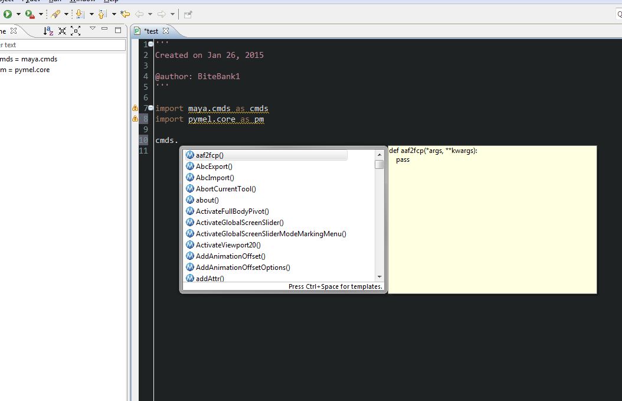Open the Back history dropdown arrow
Screen dimensions: 622x401
point(150,14)
